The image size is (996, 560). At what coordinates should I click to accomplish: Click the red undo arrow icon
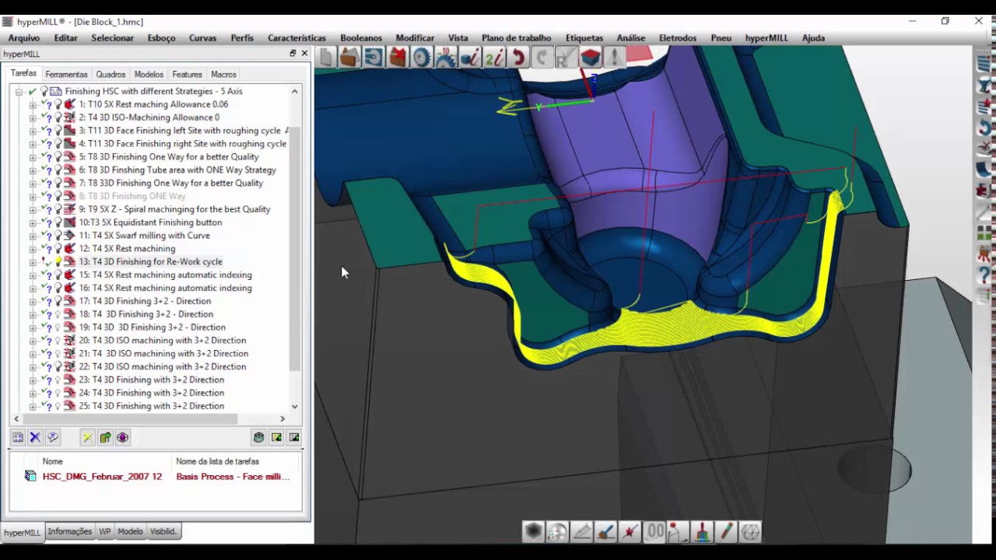click(518, 57)
